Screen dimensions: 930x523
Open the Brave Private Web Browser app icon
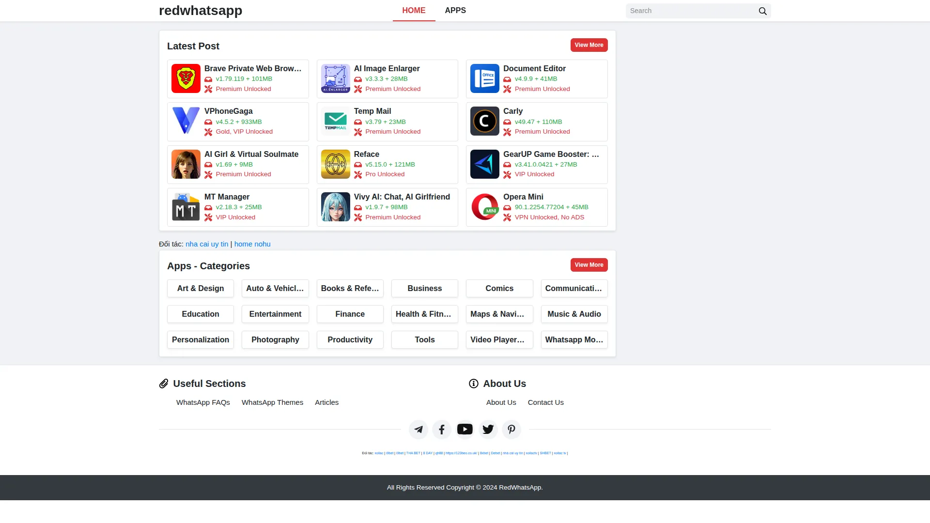click(186, 78)
